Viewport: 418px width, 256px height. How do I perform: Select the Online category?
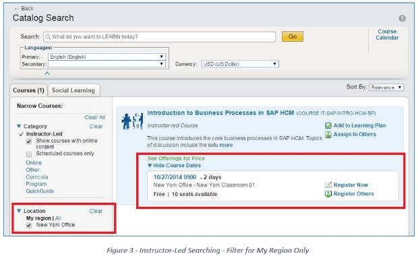coord(34,163)
